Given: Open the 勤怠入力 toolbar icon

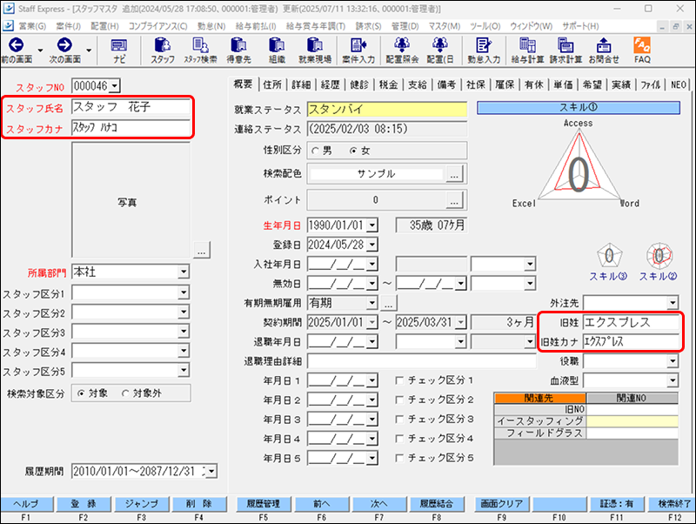Looking at the screenshot, I should [x=483, y=45].
